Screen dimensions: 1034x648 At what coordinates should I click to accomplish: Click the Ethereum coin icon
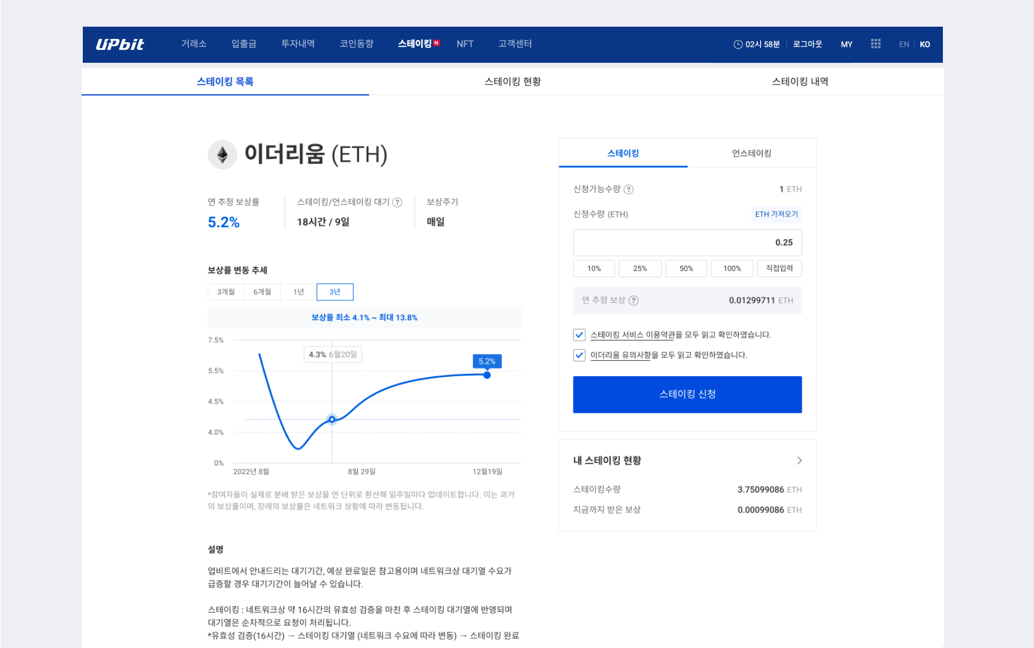point(222,154)
